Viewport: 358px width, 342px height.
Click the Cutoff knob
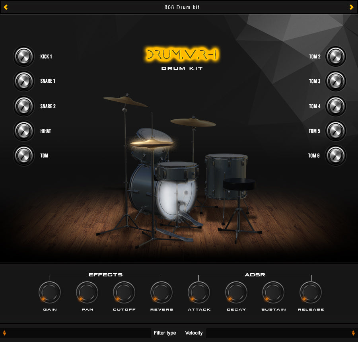point(124,292)
